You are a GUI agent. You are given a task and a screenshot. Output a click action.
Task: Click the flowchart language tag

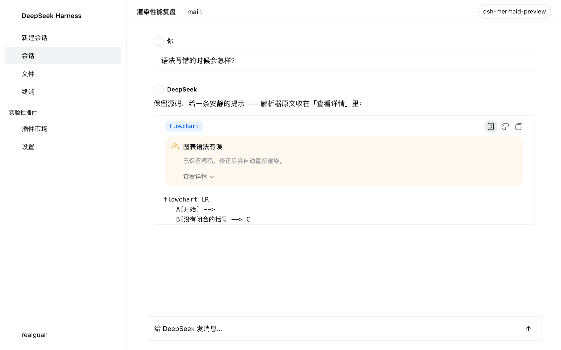pyautogui.click(x=184, y=126)
